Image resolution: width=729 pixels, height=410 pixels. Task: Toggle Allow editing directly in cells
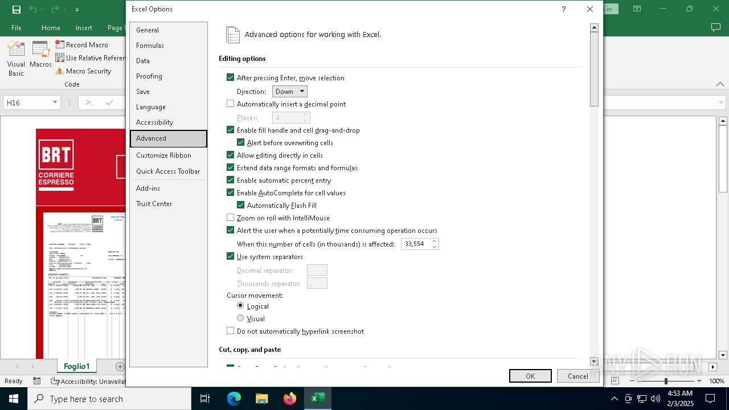point(231,155)
